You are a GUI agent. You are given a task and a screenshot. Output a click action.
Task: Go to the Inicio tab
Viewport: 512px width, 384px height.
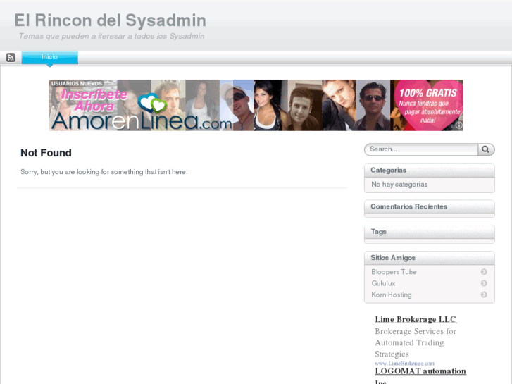(49, 57)
